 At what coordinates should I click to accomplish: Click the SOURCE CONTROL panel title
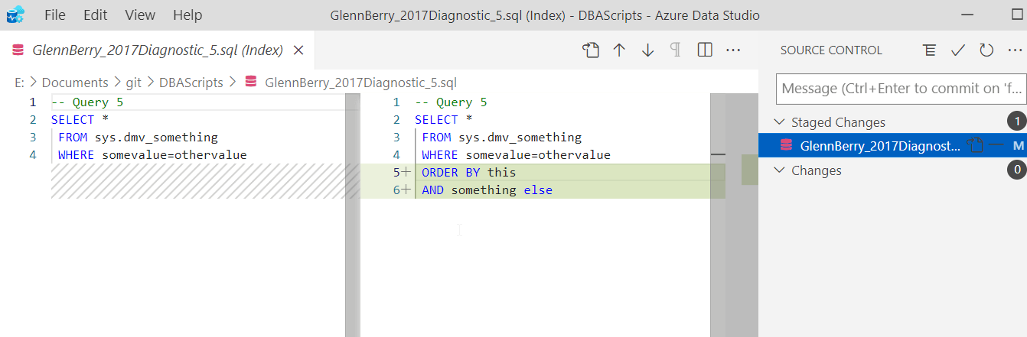(x=831, y=50)
